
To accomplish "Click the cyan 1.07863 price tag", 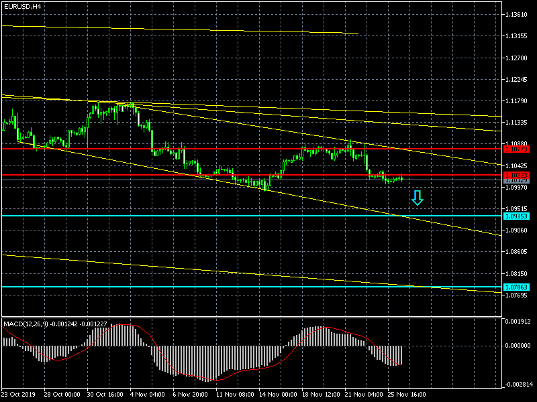I will pos(516,287).
